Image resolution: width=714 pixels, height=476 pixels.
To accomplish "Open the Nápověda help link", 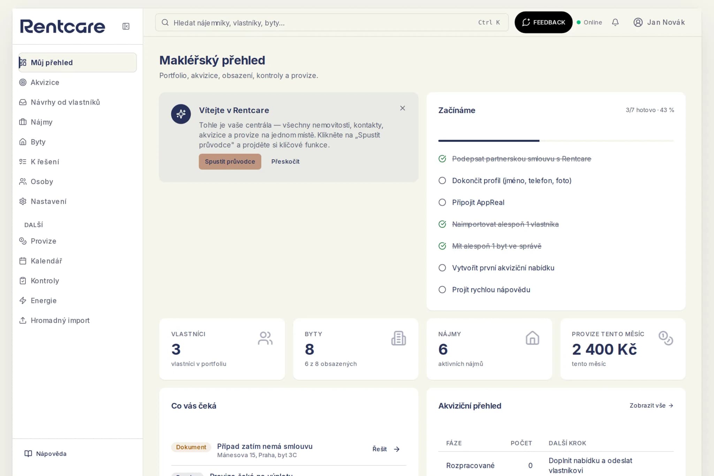I will 45,454.
